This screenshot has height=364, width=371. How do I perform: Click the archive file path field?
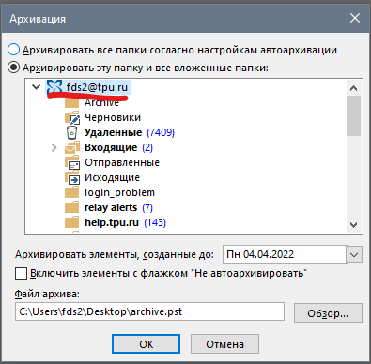149,311
